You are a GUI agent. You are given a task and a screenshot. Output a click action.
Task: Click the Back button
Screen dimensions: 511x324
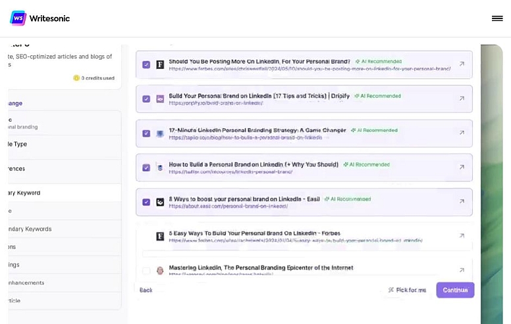pos(146,290)
